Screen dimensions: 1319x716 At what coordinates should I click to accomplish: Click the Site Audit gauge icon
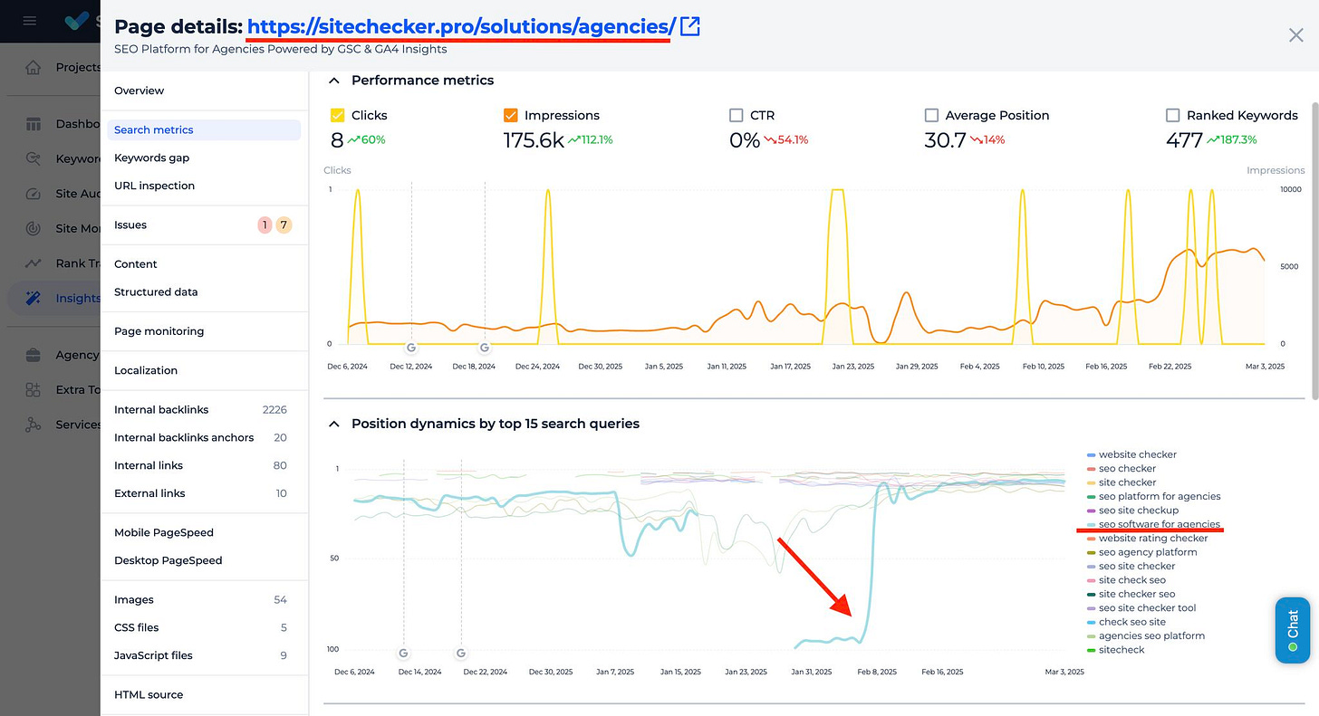click(34, 194)
